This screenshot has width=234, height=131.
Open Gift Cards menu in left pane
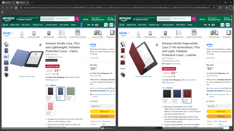point(26,25)
